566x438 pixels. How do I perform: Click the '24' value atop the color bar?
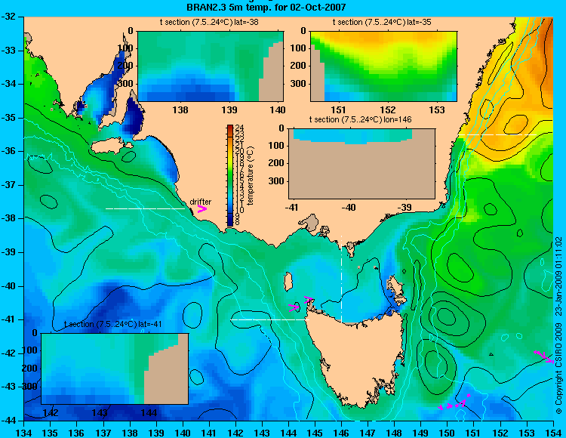coord(239,128)
